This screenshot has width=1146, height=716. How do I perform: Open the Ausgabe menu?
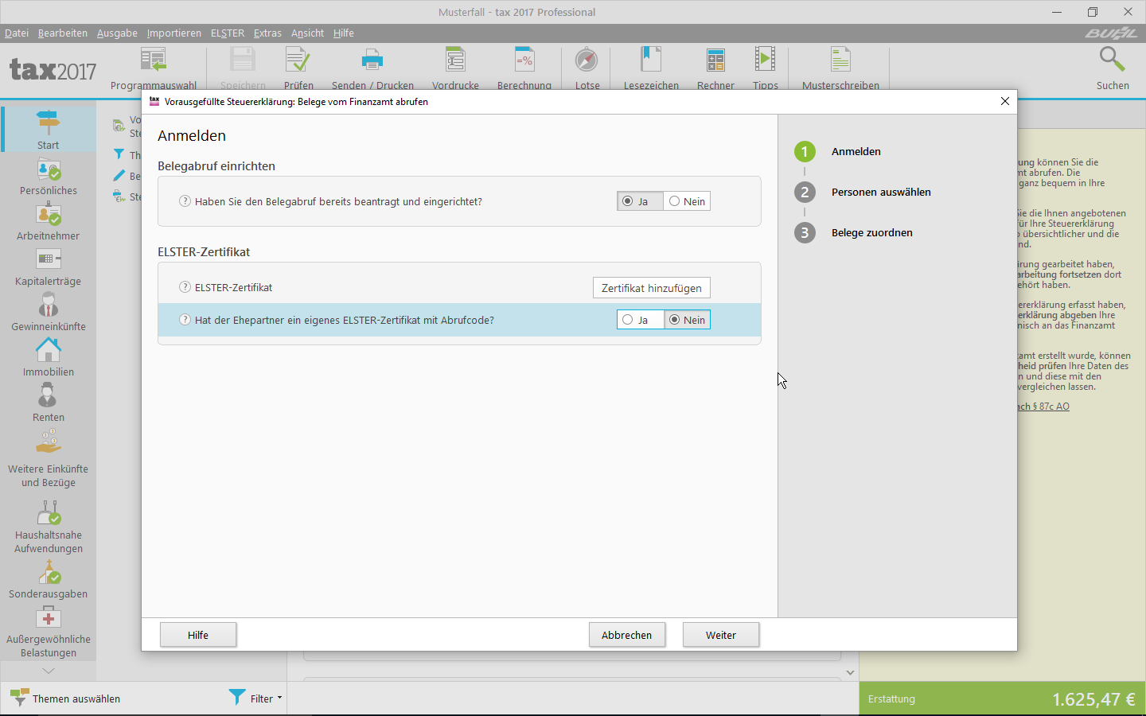(x=117, y=33)
